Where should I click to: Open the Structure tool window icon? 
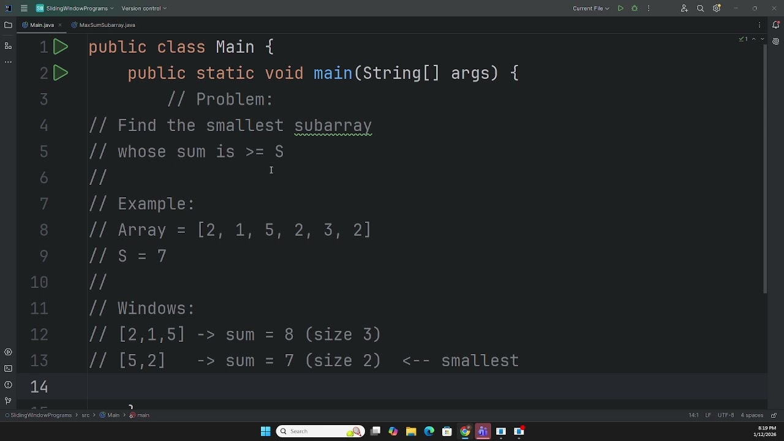[x=8, y=46]
